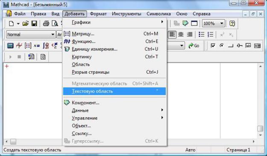Open the Calculus palette integral icon
Image resolution: width=267 pixels, height=156 pixels.
pos(46,46)
